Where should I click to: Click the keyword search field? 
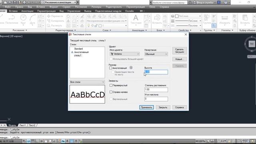click(x=170, y=2)
